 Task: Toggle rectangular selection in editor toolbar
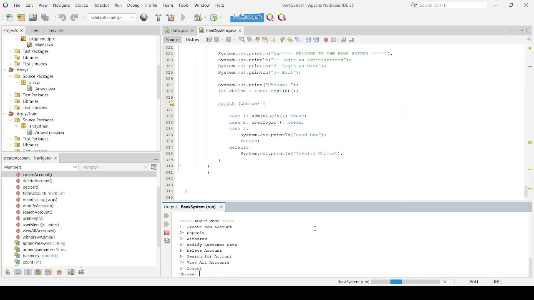[273, 40]
